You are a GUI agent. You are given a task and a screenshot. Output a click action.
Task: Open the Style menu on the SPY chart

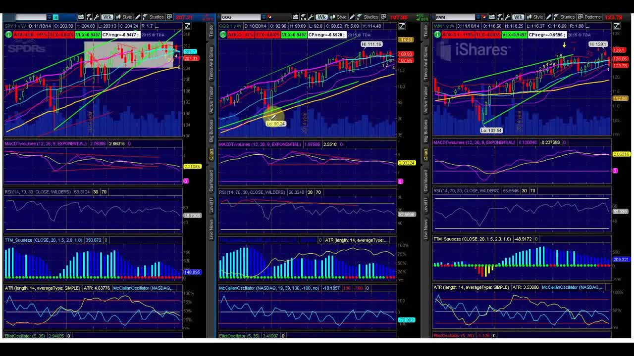point(124,17)
